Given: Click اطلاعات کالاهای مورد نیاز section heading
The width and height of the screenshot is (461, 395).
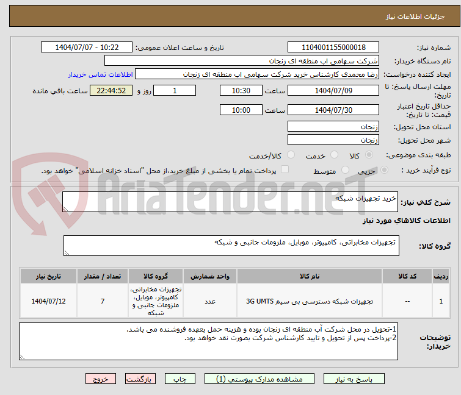Looking at the screenshot, I should pos(406,221).
